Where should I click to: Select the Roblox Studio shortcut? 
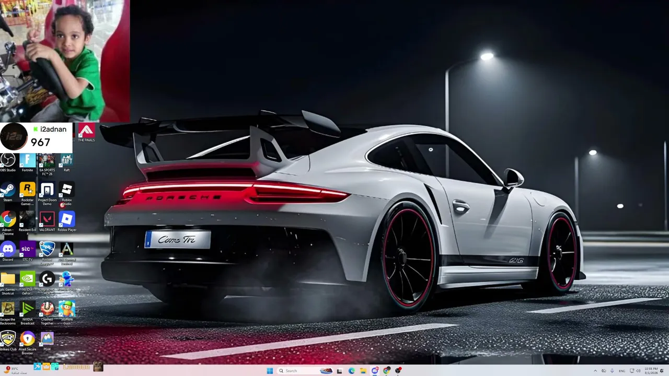coord(66,193)
